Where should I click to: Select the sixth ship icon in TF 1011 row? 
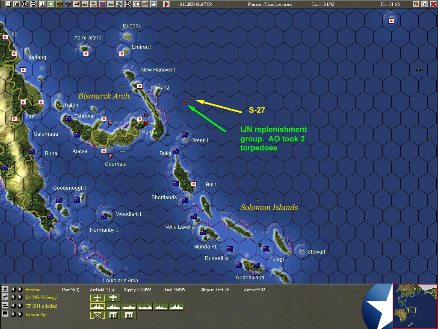(x=177, y=307)
